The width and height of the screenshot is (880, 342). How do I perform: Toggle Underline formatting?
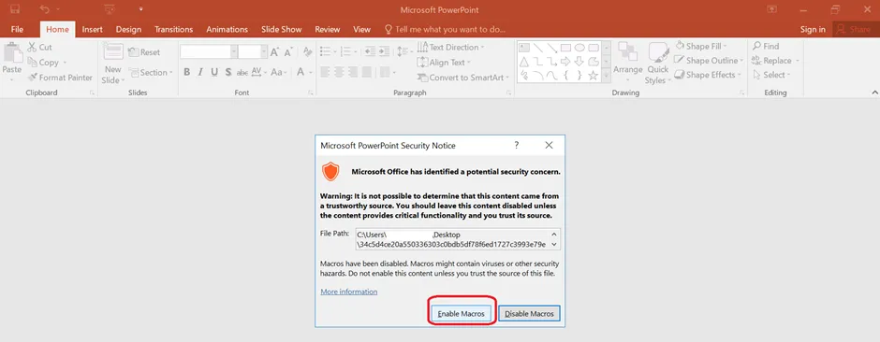click(214, 72)
